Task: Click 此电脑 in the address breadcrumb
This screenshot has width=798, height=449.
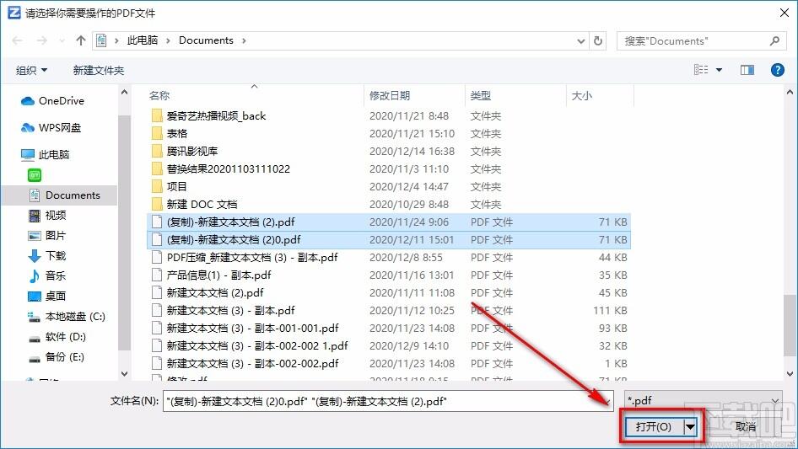Action: point(142,40)
